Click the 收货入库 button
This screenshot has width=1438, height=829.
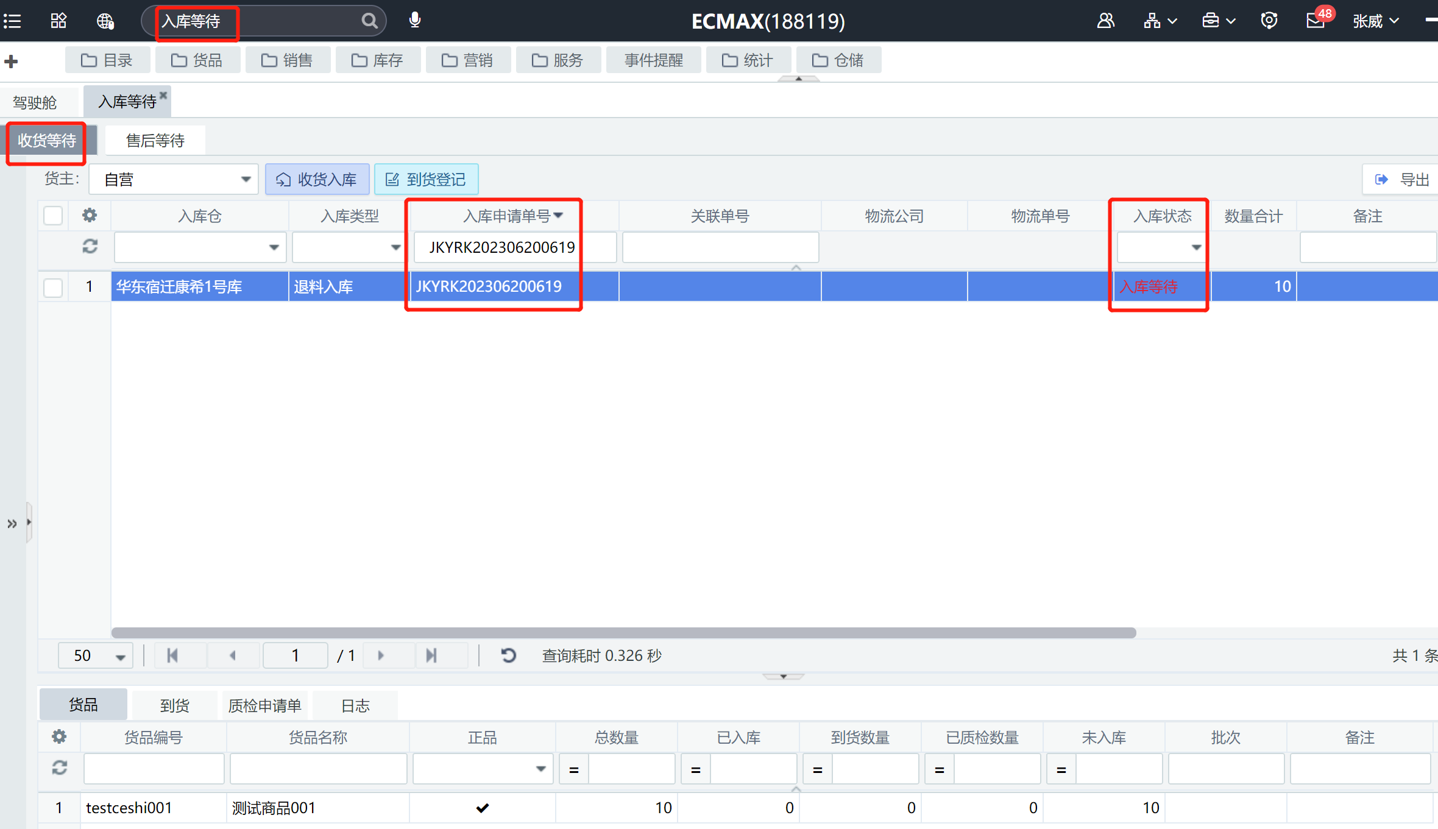317,179
